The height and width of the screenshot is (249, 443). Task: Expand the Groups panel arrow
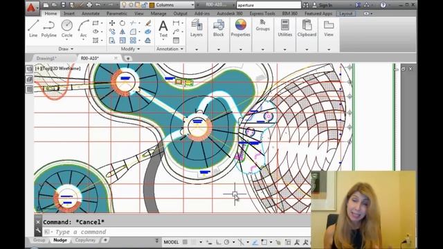click(x=263, y=49)
